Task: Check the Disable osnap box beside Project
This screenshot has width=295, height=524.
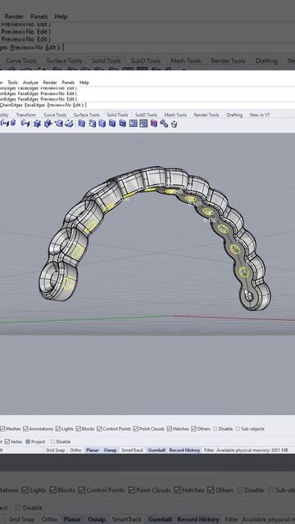Action: pyautogui.click(x=53, y=441)
